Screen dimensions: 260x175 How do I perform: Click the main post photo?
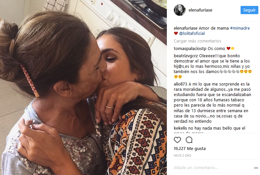pos(83,87)
